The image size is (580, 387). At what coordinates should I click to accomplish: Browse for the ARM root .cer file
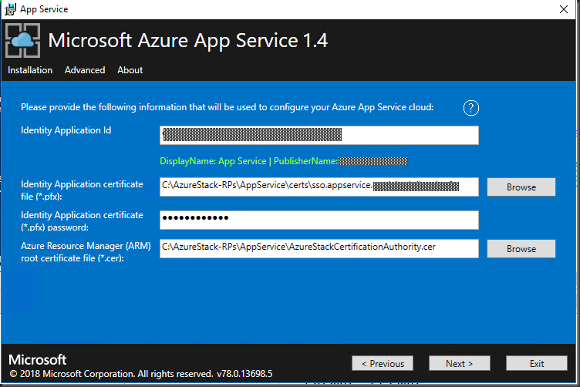point(521,249)
